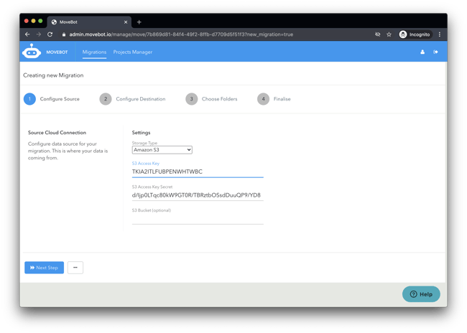This screenshot has width=467, height=333.
Task: Open the Help chat widget
Action: 421,294
